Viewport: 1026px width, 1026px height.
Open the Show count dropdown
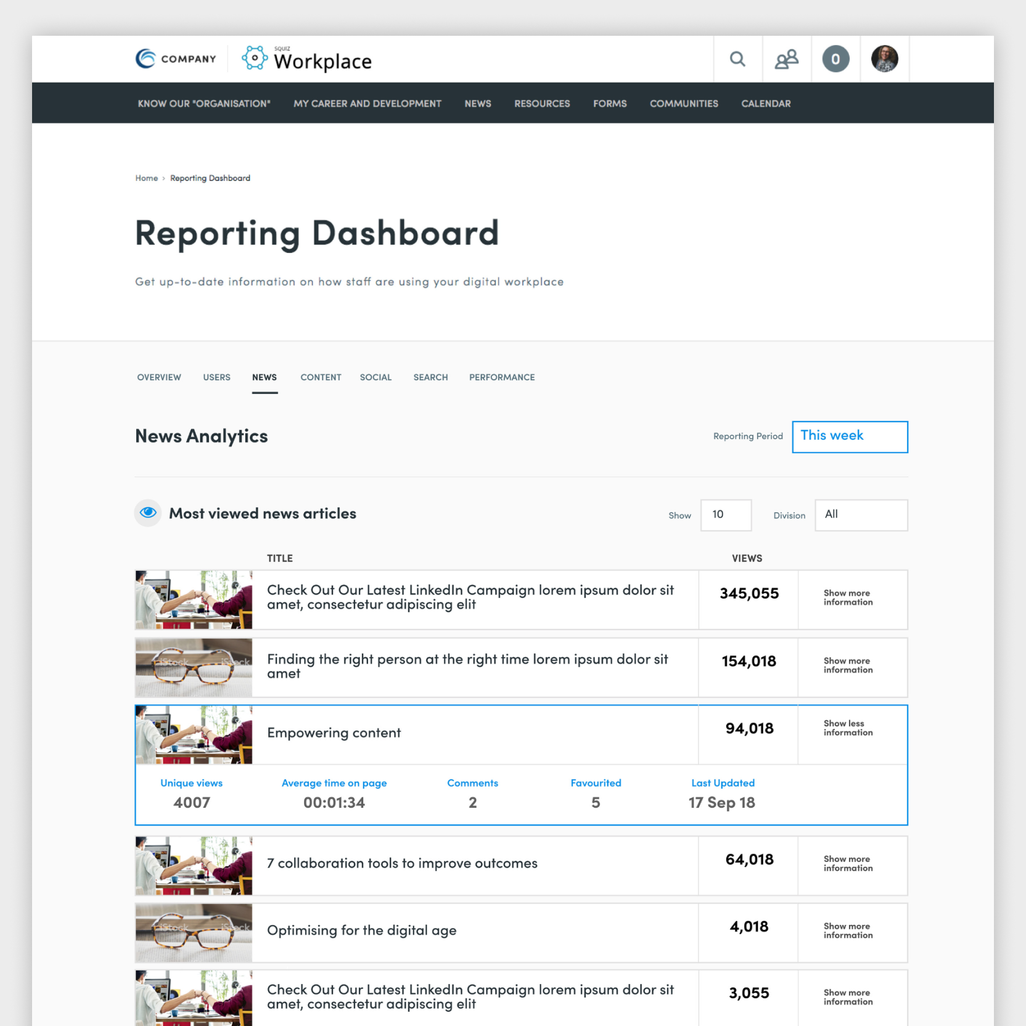(x=726, y=515)
